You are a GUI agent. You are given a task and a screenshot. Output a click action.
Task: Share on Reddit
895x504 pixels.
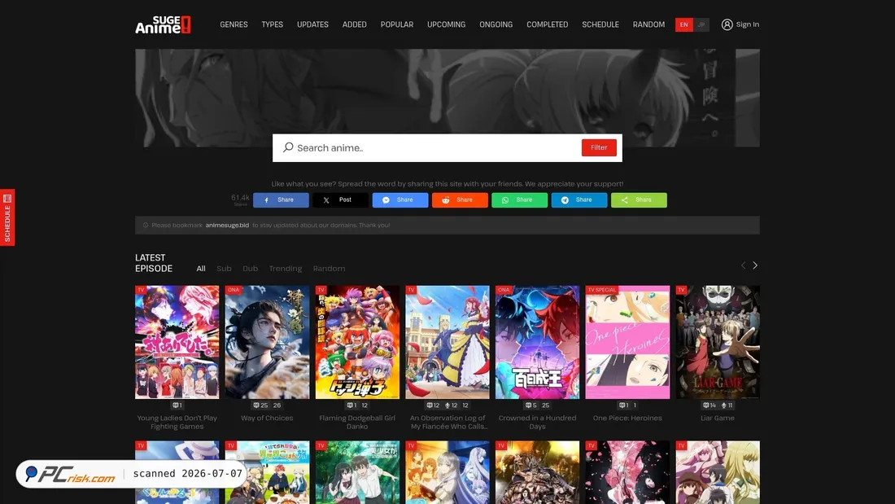click(460, 200)
